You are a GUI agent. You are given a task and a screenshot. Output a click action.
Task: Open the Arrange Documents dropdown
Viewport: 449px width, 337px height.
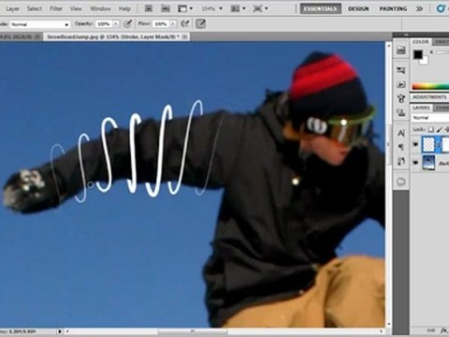tap(238, 8)
